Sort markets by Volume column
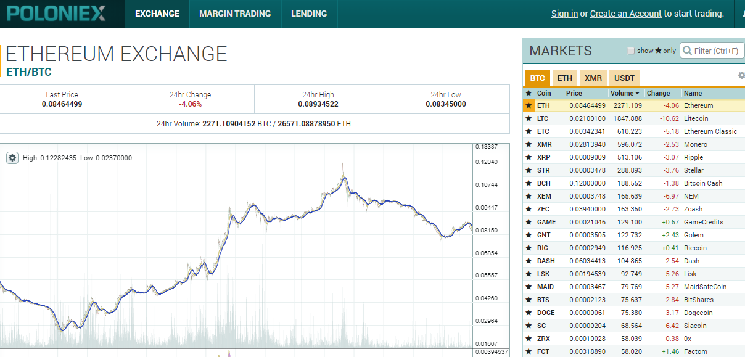The height and width of the screenshot is (357, 745). pyautogui.click(x=625, y=93)
